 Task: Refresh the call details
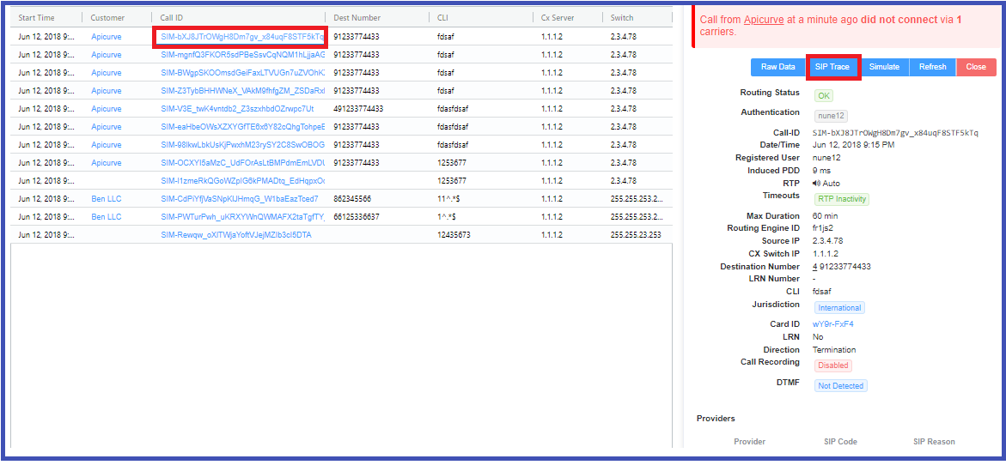[x=932, y=67]
